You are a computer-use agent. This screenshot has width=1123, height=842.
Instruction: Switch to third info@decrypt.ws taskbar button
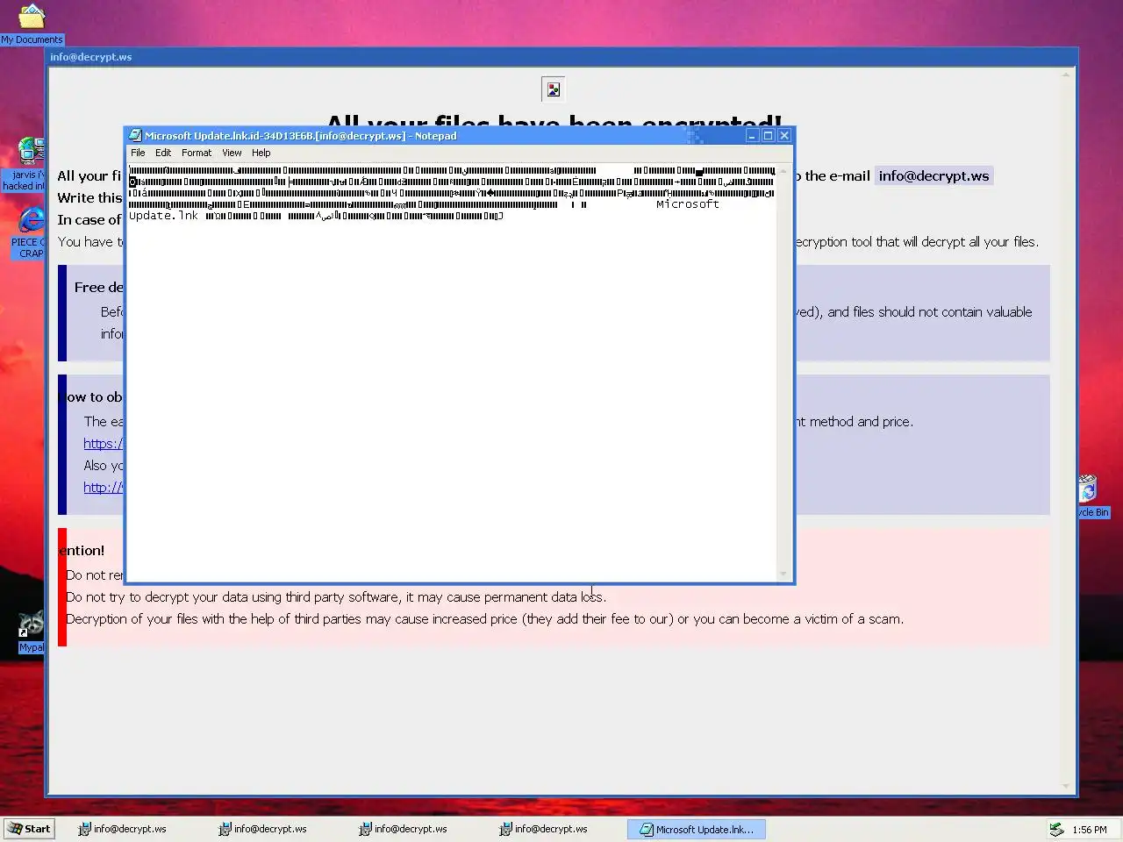click(404, 829)
